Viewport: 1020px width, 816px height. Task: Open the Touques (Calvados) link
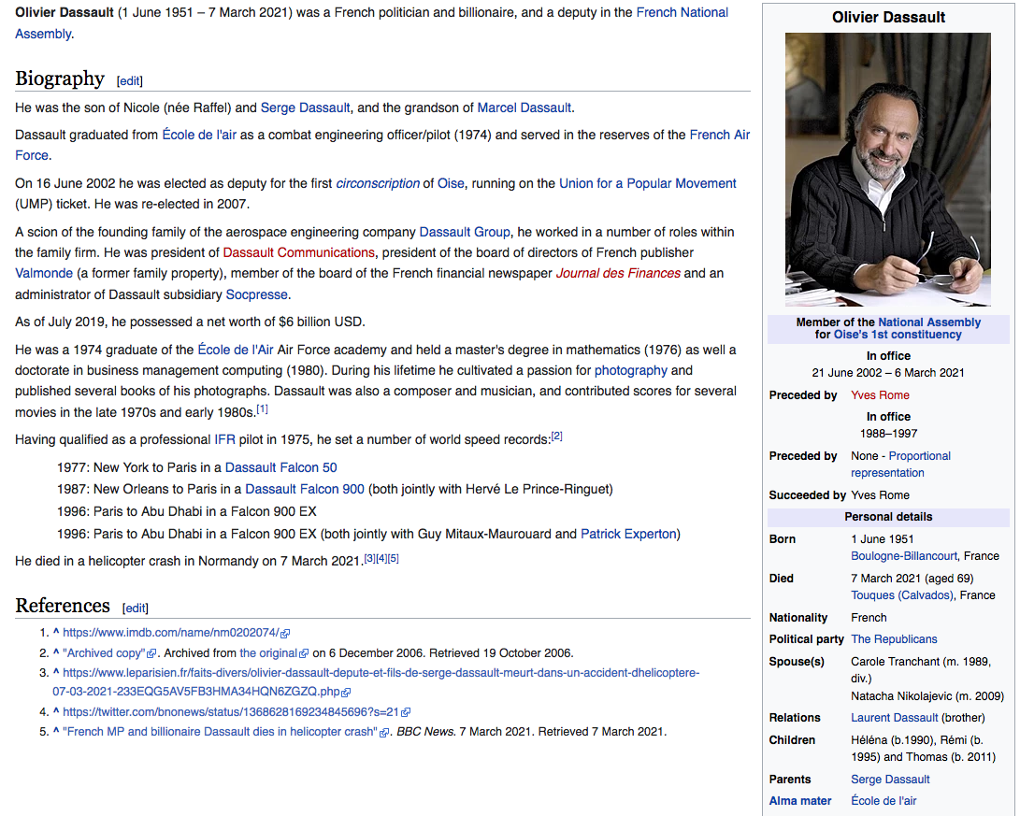pyautogui.click(x=901, y=595)
